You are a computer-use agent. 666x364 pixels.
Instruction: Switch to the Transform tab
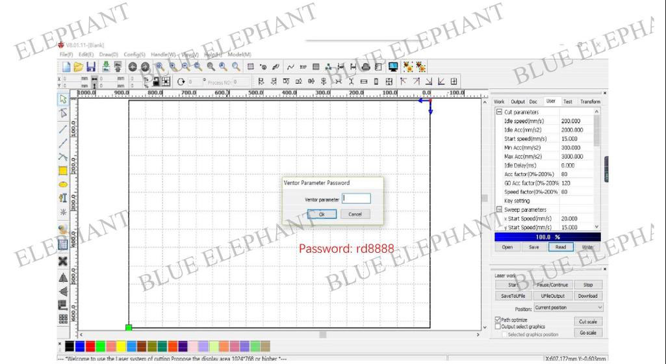pos(590,102)
